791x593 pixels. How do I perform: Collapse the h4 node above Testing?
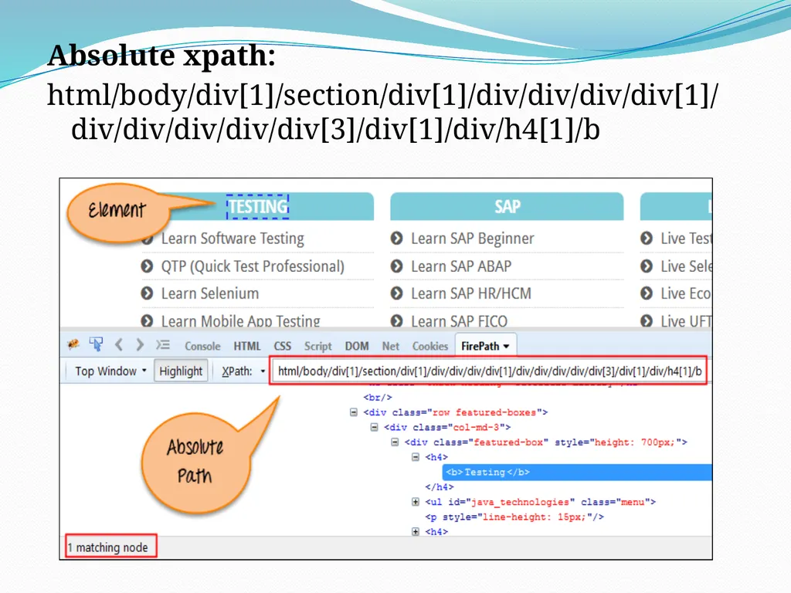point(415,457)
